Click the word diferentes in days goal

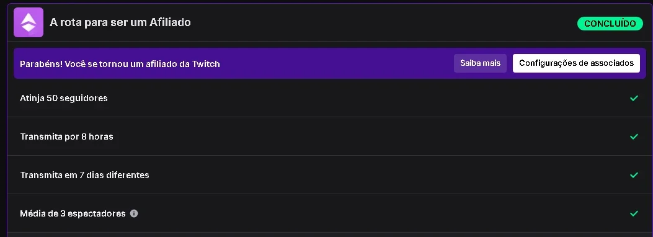(x=127, y=175)
